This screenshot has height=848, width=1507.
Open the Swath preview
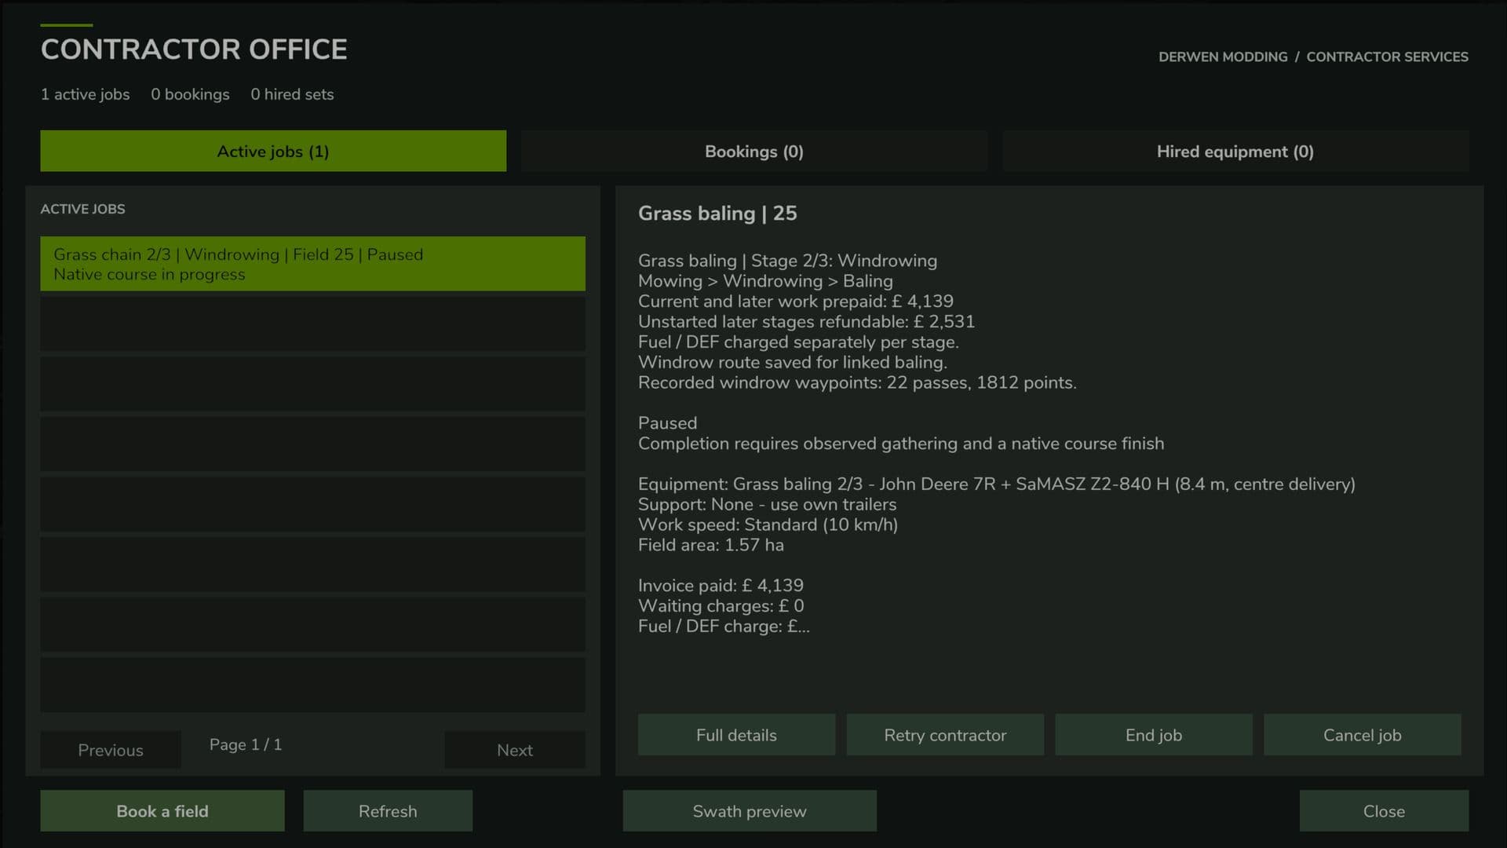click(x=750, y=811)
